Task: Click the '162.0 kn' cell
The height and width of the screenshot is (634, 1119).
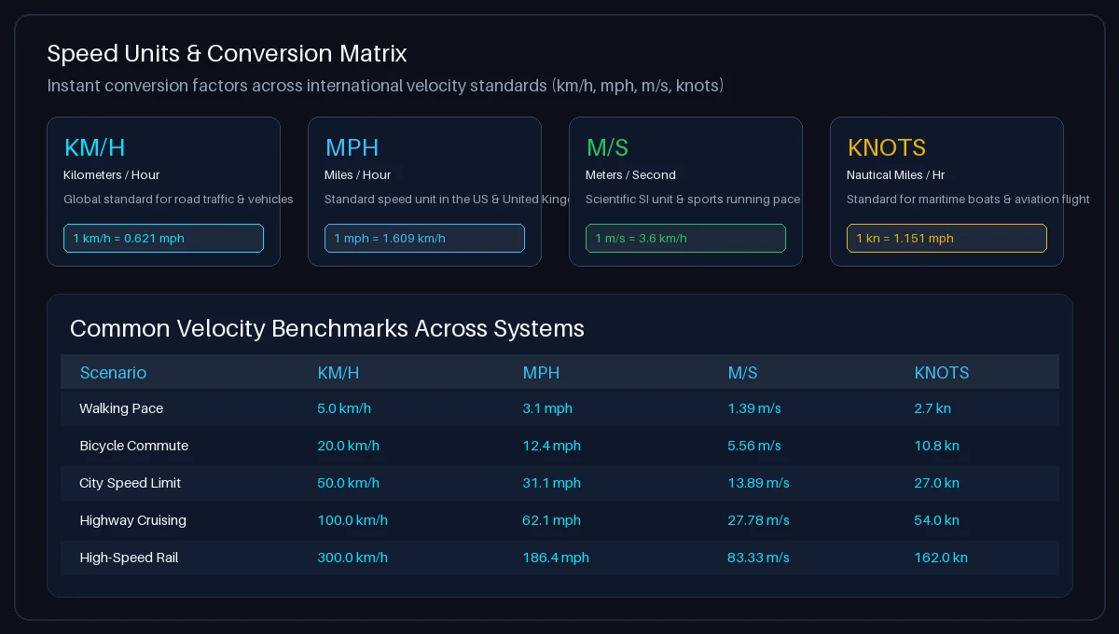Action: click(941, 558)
